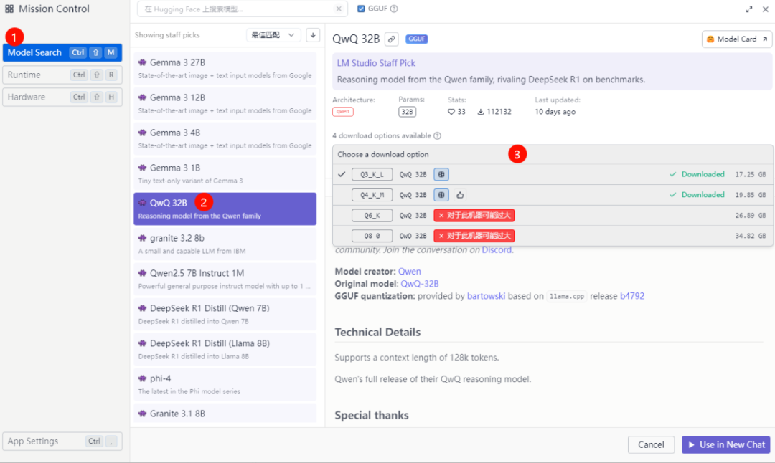Select the Q6_K download option

coord(553,215)
